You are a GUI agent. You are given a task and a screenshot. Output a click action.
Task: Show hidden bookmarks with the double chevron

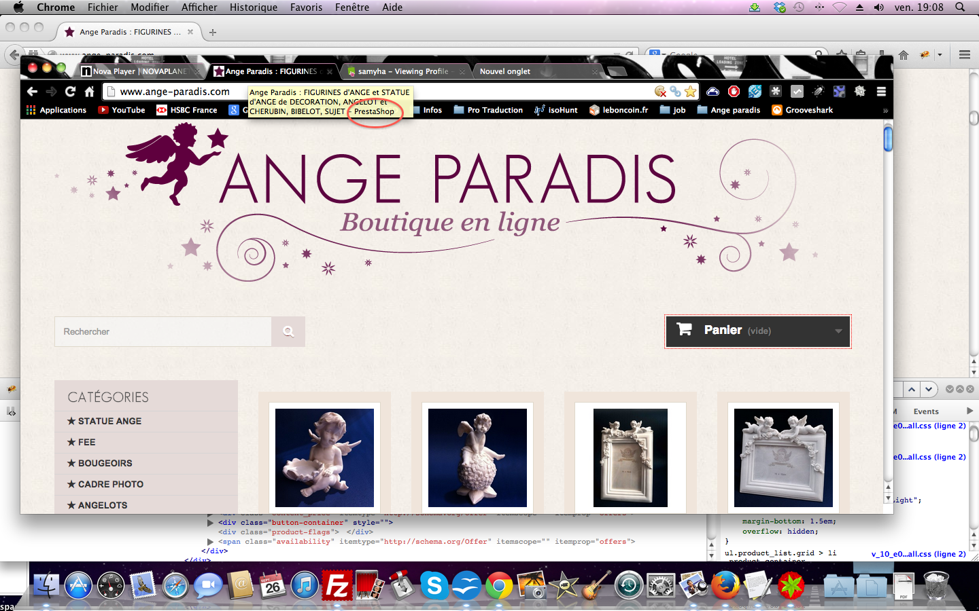pos(885,110)
